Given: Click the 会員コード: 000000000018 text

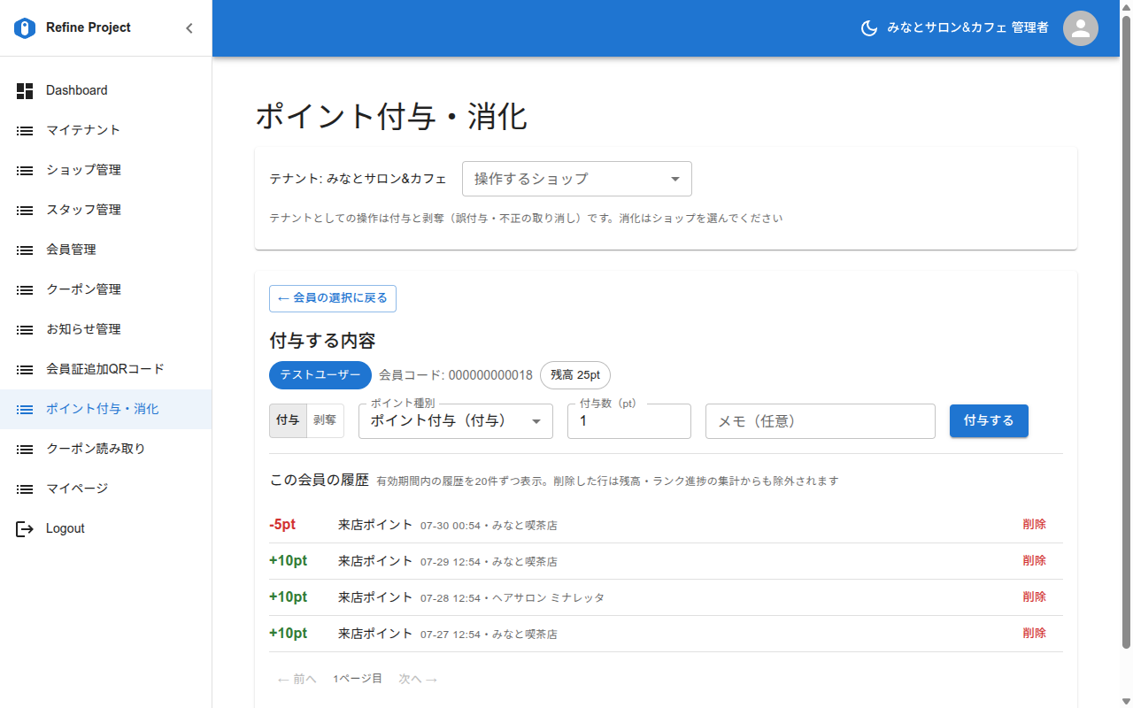Looking at the screenshot, I should pos(456,375).
